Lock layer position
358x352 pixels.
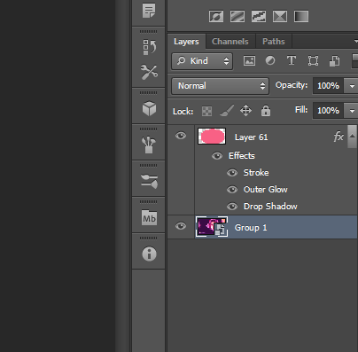(x=245, y=111)
